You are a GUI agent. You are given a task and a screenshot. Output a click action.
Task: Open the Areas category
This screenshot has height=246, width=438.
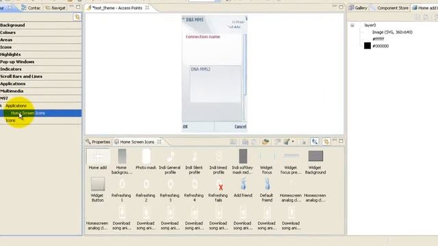[x=41, y=40]
